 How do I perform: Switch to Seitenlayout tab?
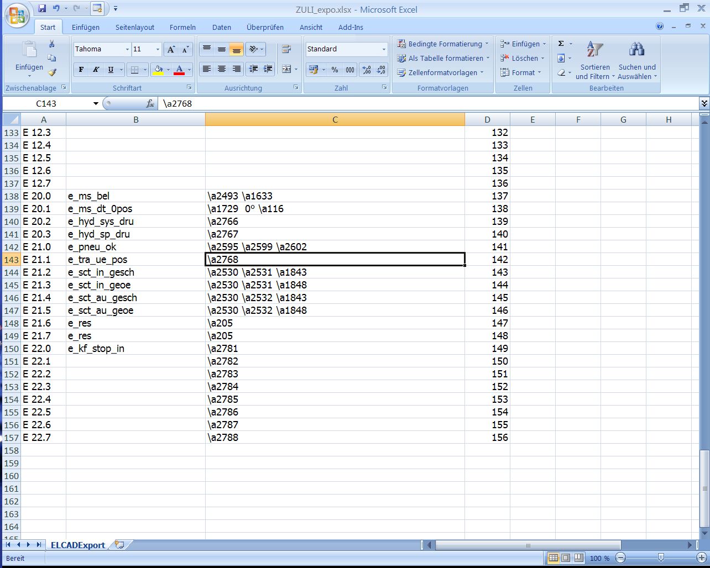click(x=135, y=27)
